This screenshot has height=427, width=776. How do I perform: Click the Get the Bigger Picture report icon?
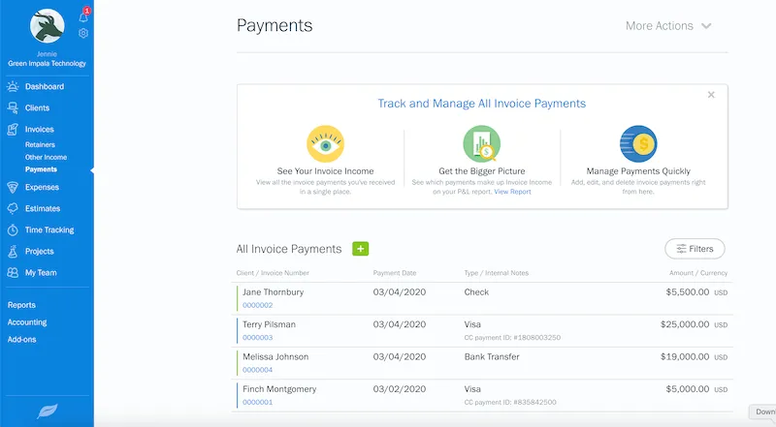point(482,143)
